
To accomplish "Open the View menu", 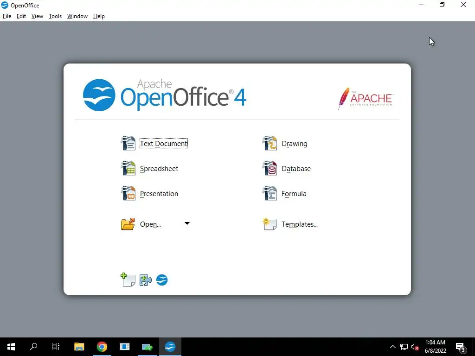I will tap(37, 16).
